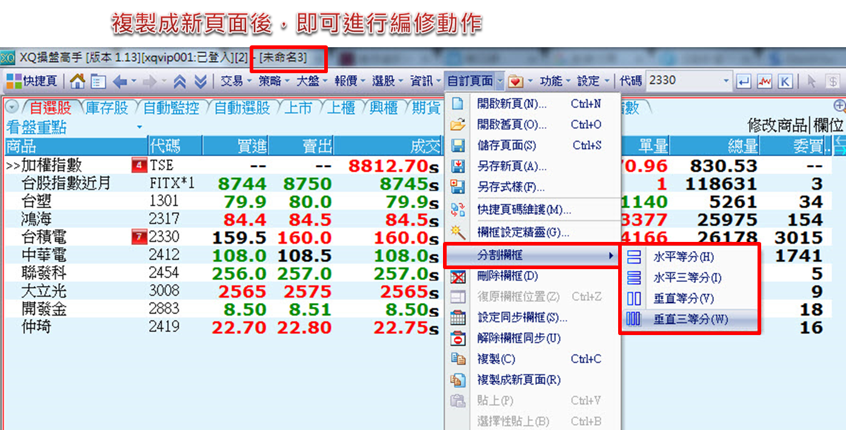Image resolution: width=846 pixels, height=430 pixels.
Task: Click the 快捷頁 quick page button
Action: tap(32, 80)
